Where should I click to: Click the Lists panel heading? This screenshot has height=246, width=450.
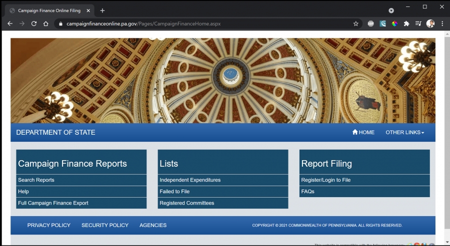point(169,164)
